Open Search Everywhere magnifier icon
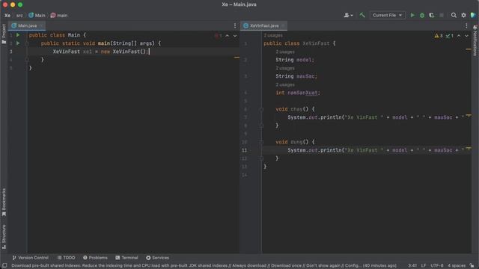479x269 pixels. click(454, 15)
